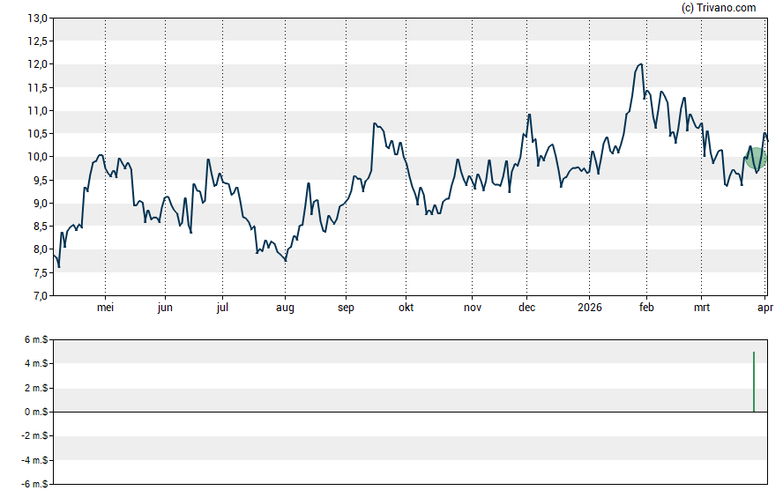Click the 7,0 price axis label
Image resolution: width=783 pixels, height=498 pixels.
40,296
